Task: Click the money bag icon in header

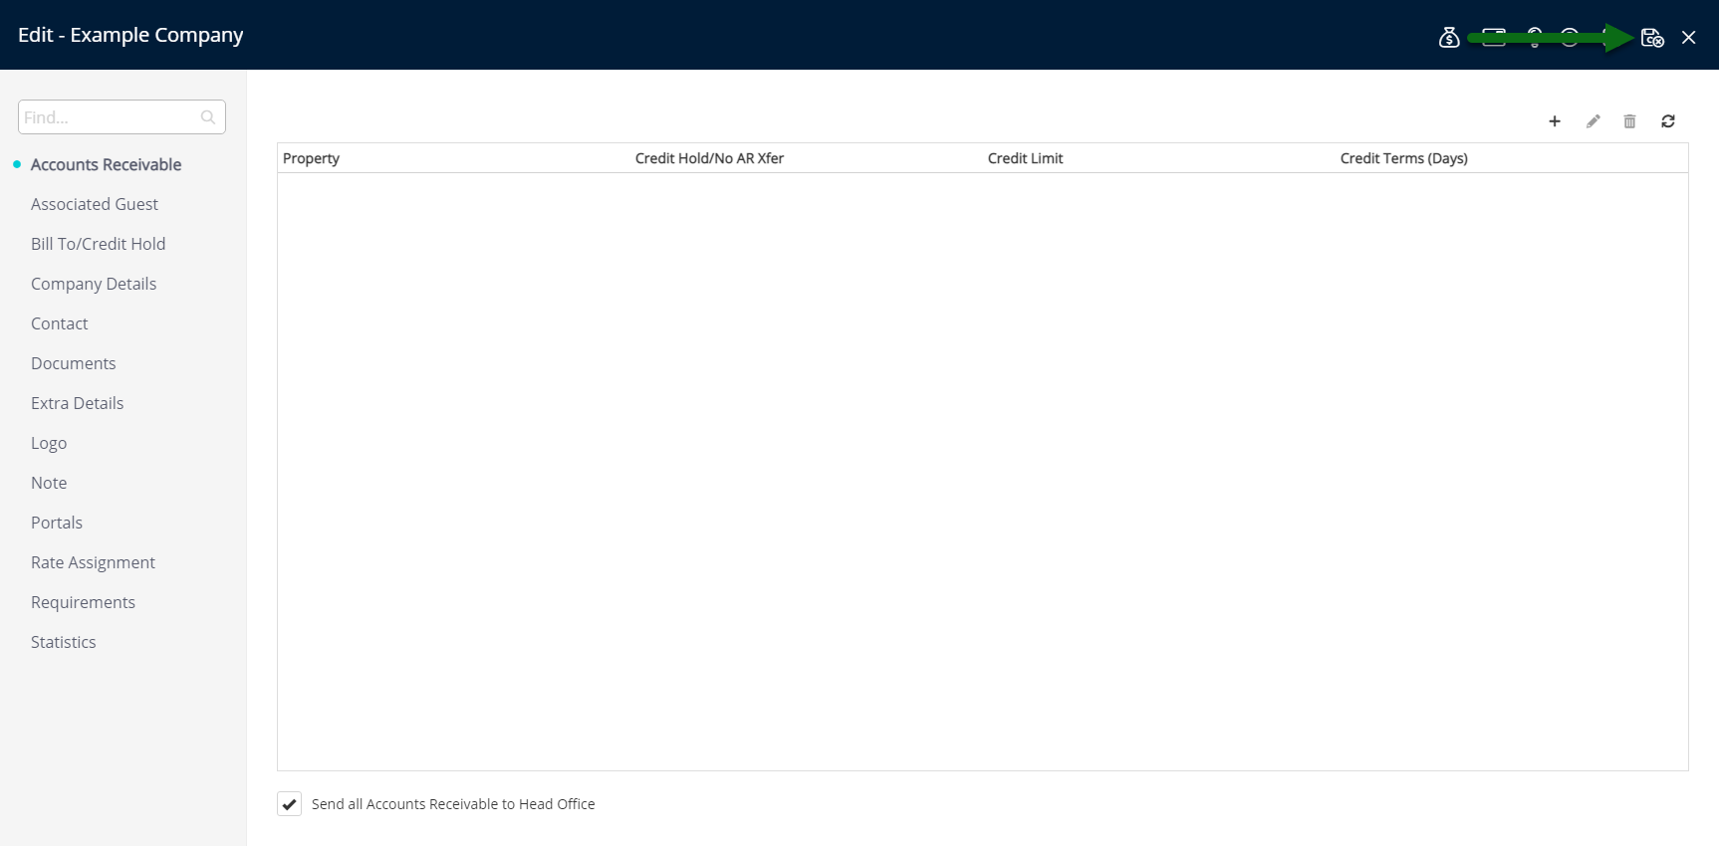Action: pos(1449,38)
